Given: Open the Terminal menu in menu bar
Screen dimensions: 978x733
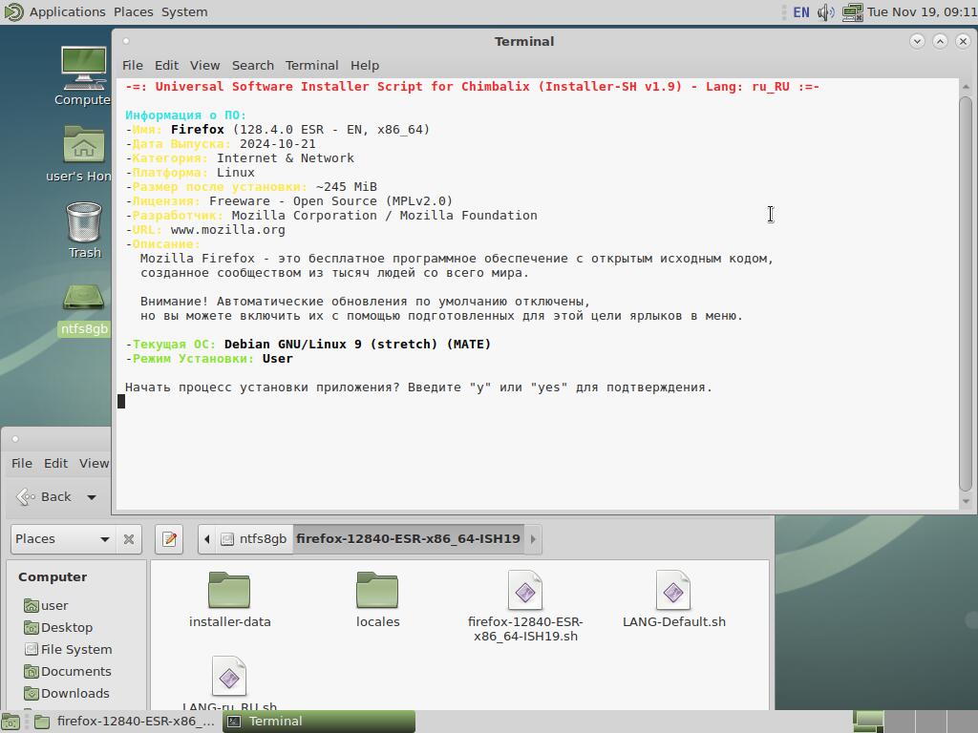Looking at the screenshot, I should coord(311,65).
